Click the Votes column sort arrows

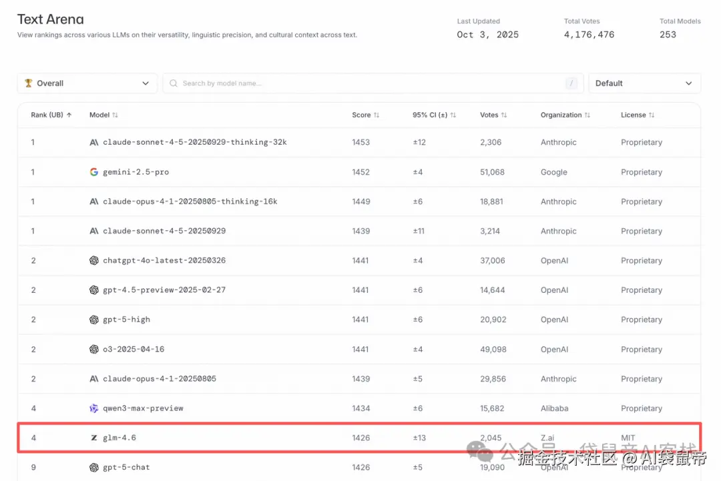(x=504, y=115)
